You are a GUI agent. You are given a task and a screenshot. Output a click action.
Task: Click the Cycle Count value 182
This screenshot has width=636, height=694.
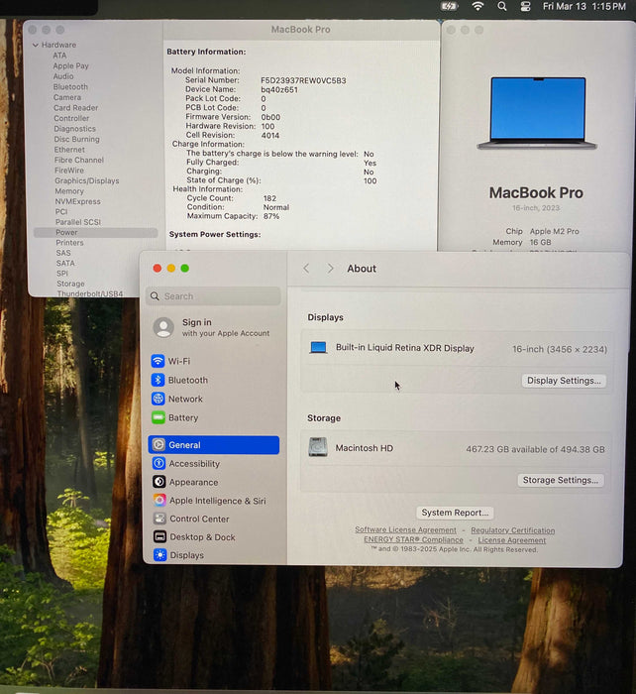click(269, 198)
